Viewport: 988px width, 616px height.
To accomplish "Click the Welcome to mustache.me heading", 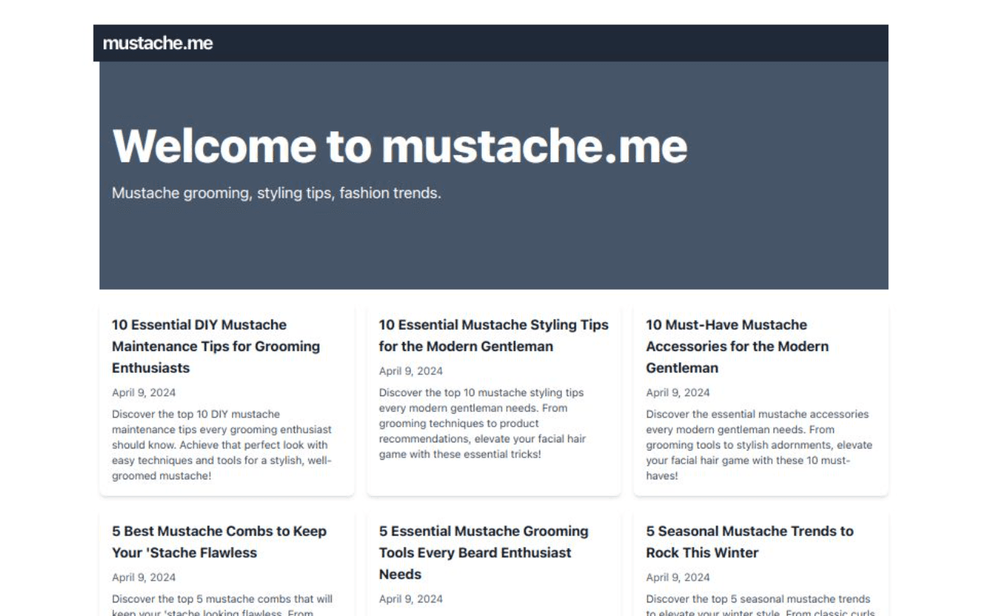I will [x=400, y=146].
